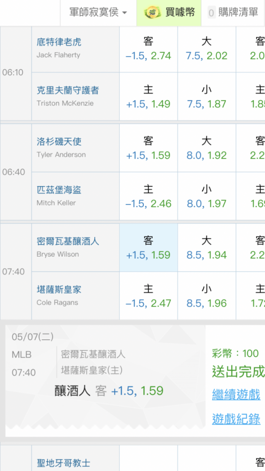Pick 大 7.5, 2.02 for Tigers game
The height and width of the screenshot is (471, 265).
[x=207, y=49]
